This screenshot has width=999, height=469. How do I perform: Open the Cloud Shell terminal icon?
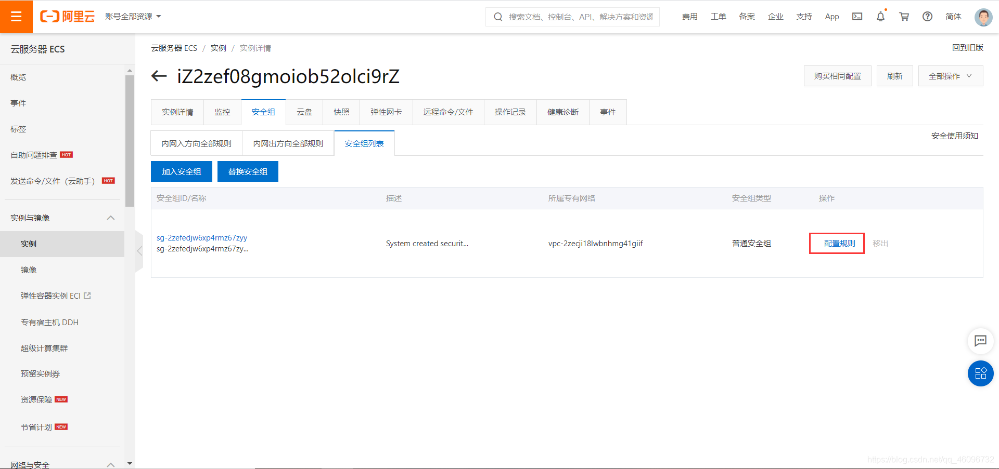857,17
